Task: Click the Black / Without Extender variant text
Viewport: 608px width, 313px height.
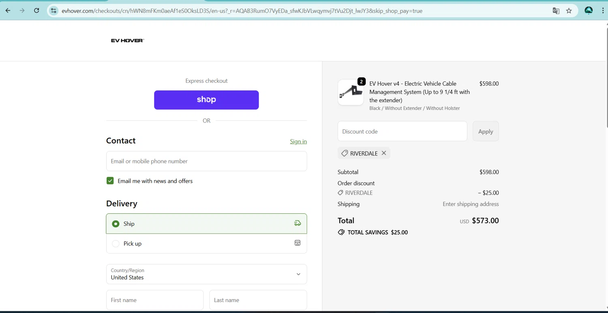Action: pos(415,108)
